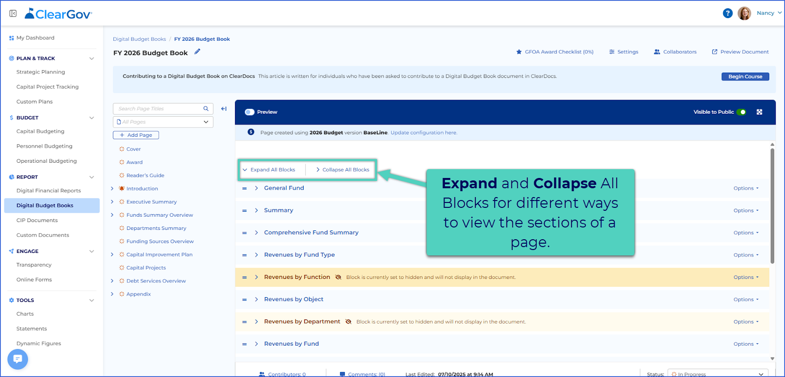Go to Transparency
This screenshot has width=785, height=377.
coord(34,265)
